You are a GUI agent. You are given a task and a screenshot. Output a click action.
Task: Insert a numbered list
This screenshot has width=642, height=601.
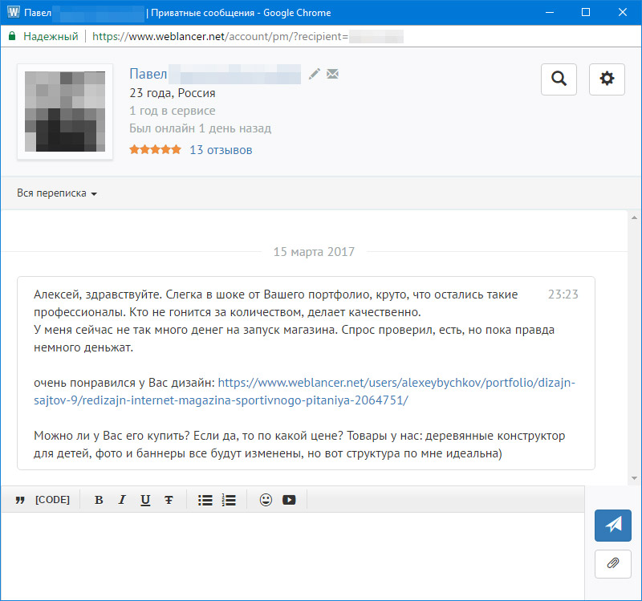229,500
